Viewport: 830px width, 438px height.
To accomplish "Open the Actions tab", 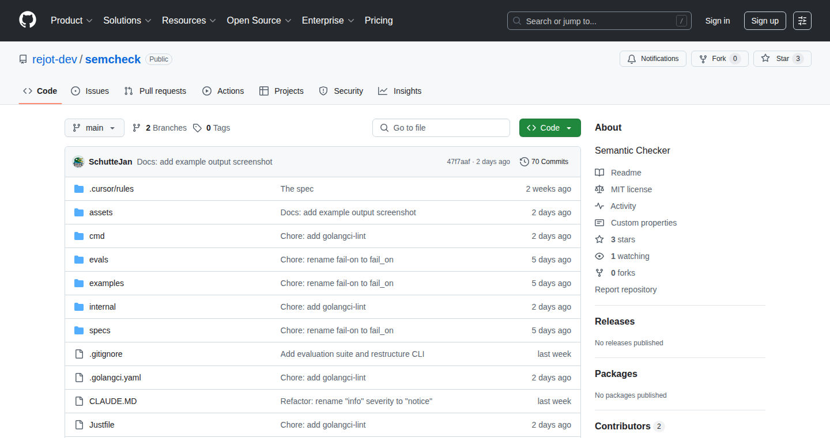I will pos(223,91).
